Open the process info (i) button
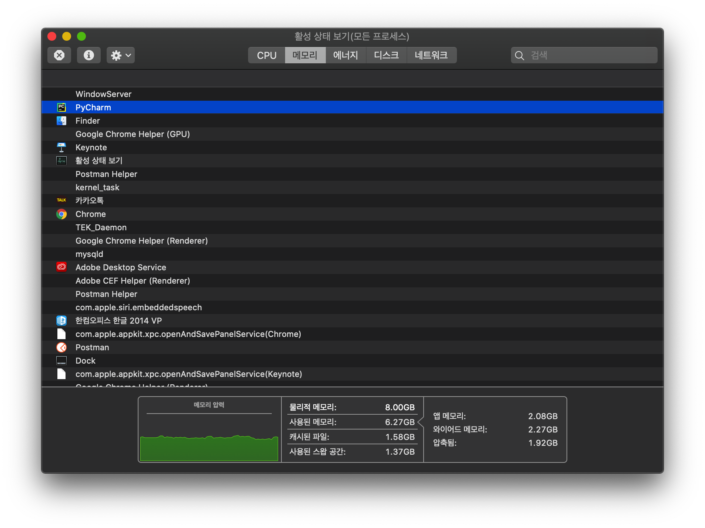Image resolution: width=705 pixels, height=528 pixels. [89, 55]
